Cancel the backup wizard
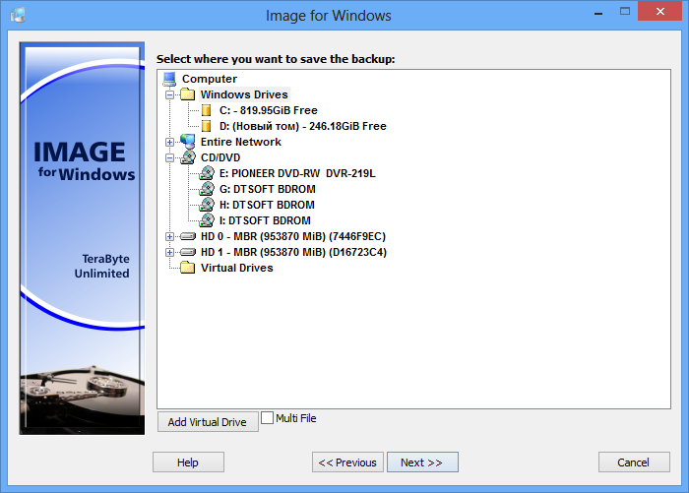Viewport: 689px width, 493px height. tap(634, 462)
